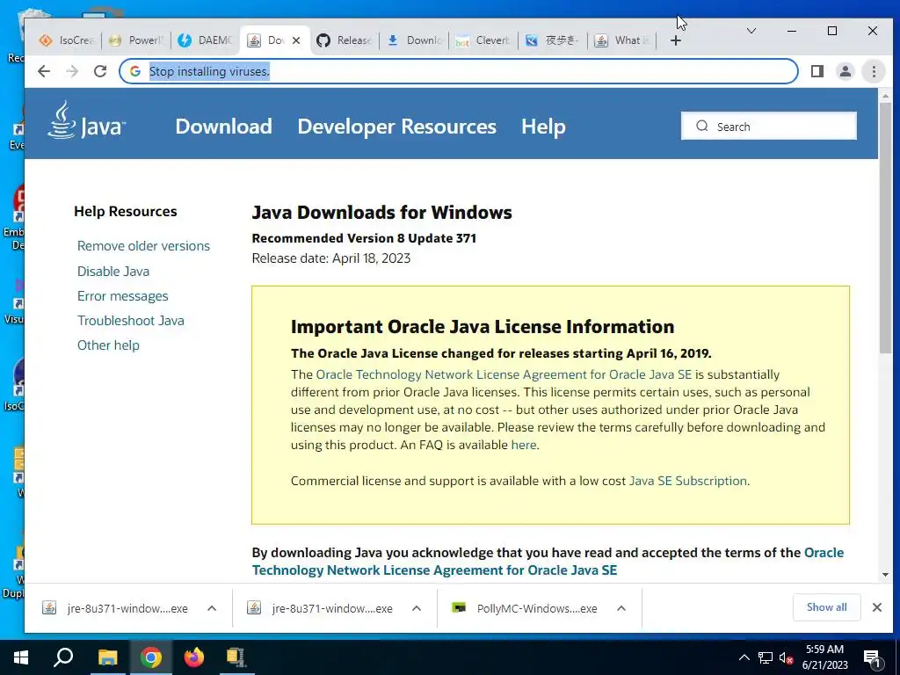The height and width of the screenshot is (675, 900).
Task: Open Java SE Subscription link
Action: coord(687,481)
